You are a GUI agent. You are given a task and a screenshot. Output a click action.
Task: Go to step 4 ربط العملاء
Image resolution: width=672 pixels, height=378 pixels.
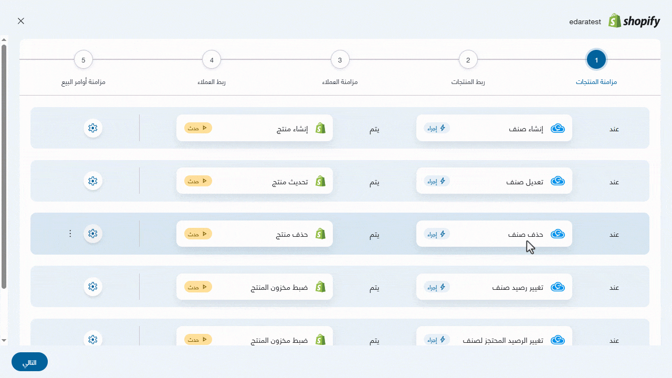click(212, 60)
